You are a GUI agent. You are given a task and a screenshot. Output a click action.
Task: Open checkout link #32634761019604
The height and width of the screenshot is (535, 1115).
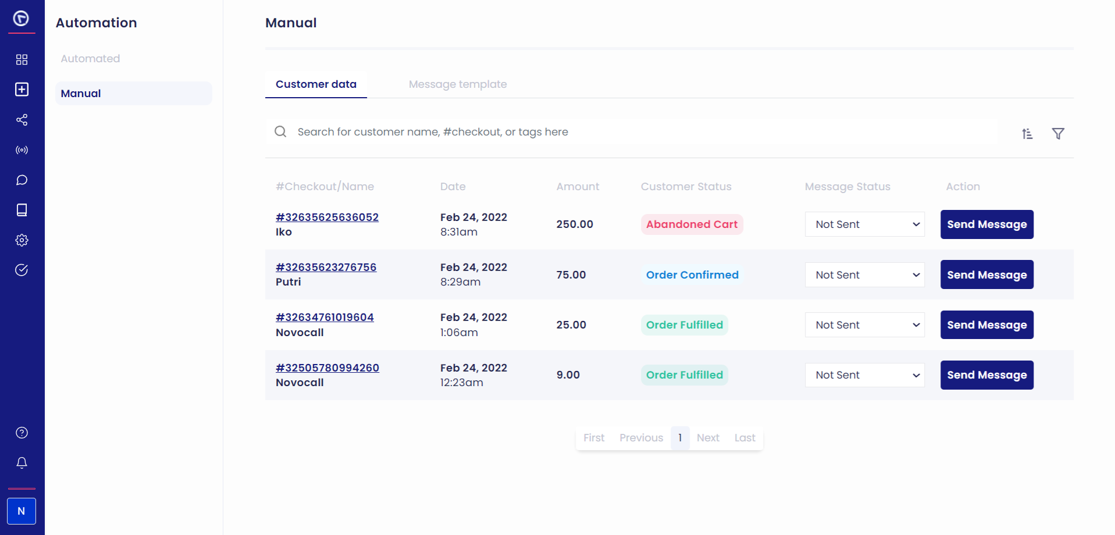click(x=325, y=317)
